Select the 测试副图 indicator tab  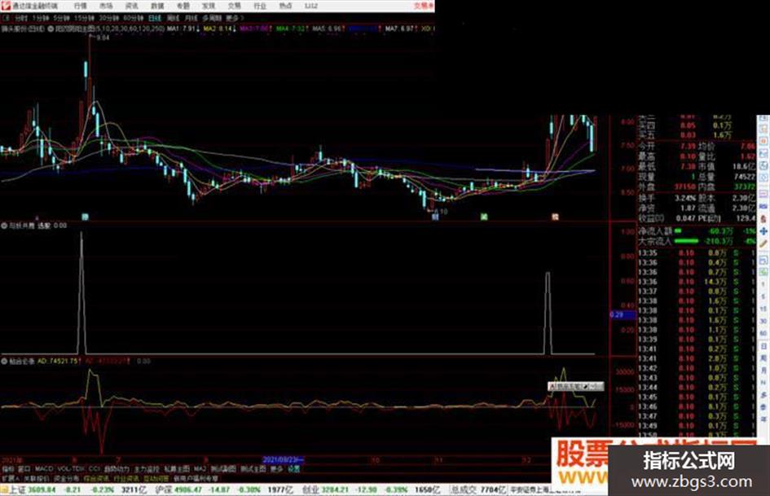(223, 469)
